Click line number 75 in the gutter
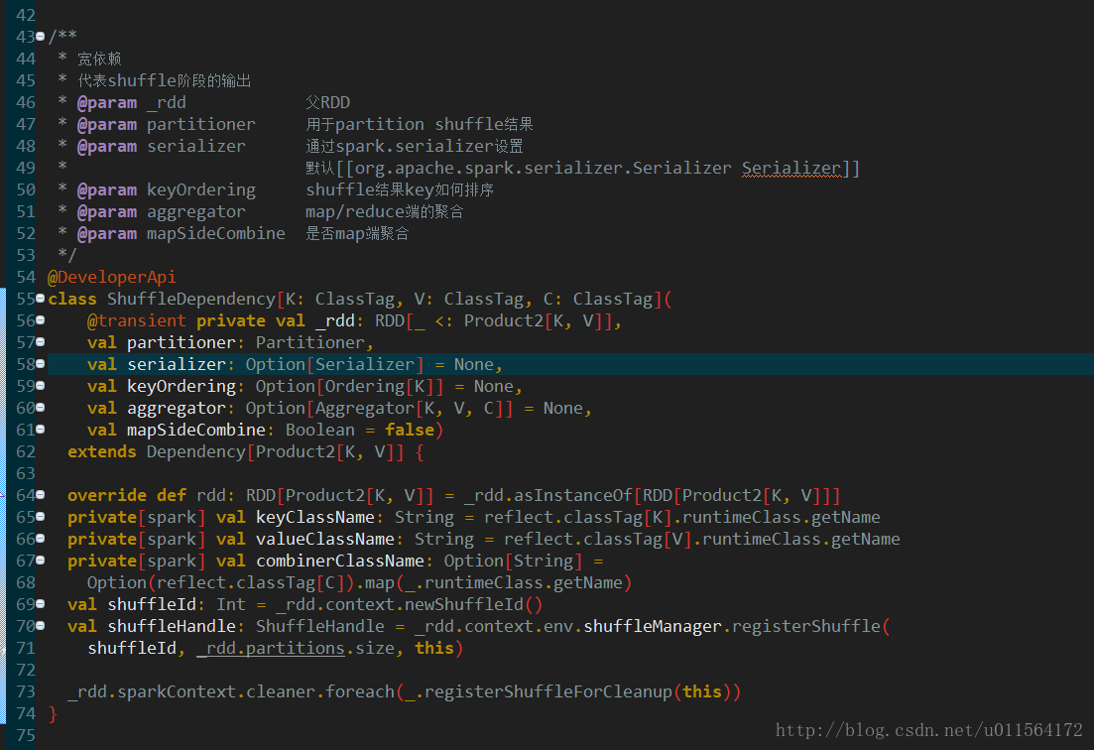The width and height of the screenshot is (1094, 750). pos(26,735)
